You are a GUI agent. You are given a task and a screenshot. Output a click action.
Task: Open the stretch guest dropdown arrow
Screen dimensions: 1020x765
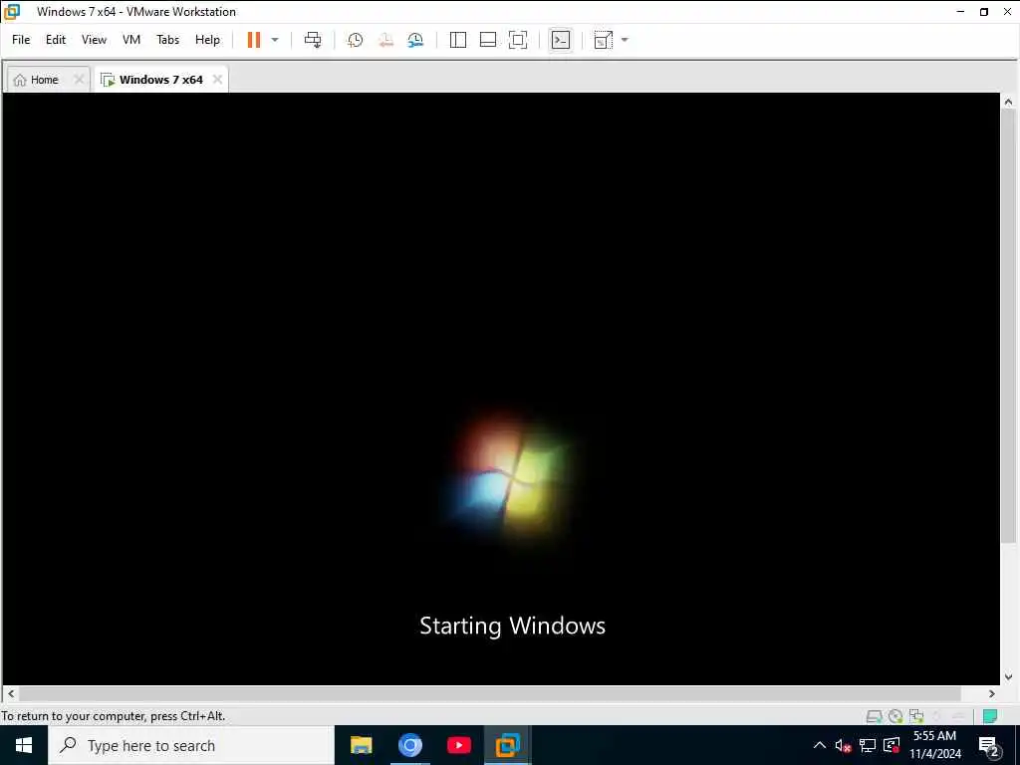point(625,40)
